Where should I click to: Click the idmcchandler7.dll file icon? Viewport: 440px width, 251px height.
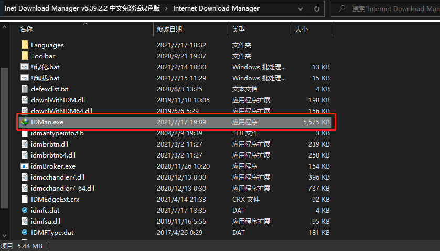(x=25, y=177)
